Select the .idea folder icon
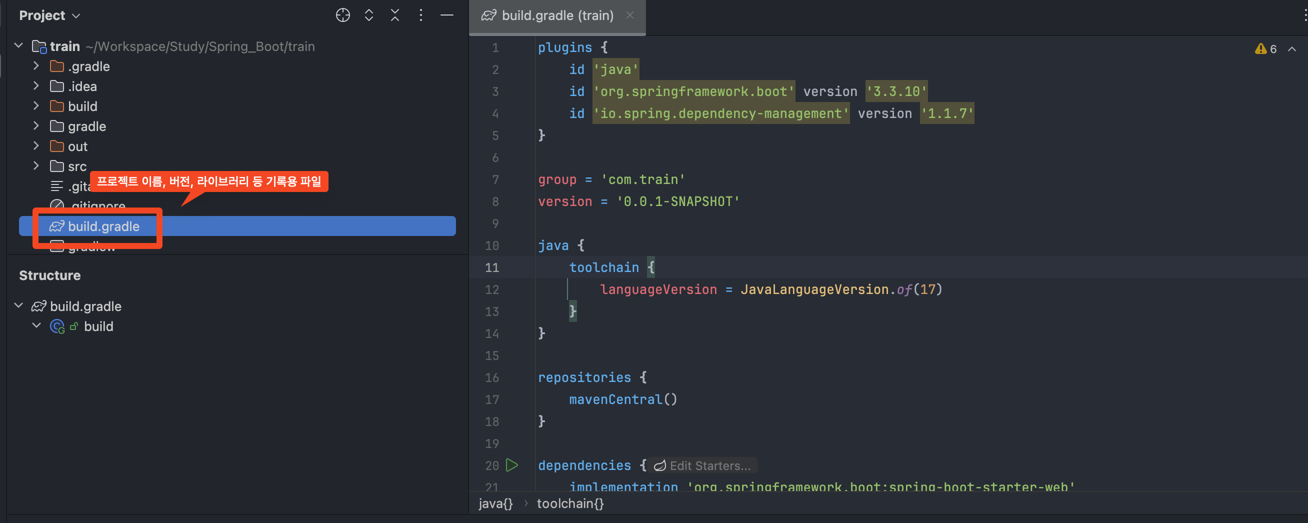 57,86
